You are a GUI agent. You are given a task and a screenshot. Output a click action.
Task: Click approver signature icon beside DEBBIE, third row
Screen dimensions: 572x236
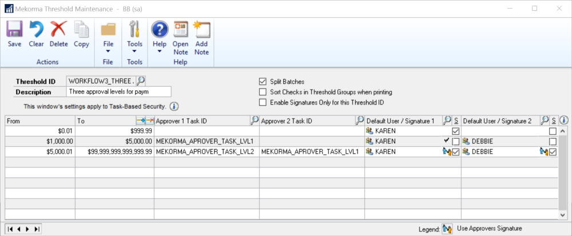pos(545,152)
